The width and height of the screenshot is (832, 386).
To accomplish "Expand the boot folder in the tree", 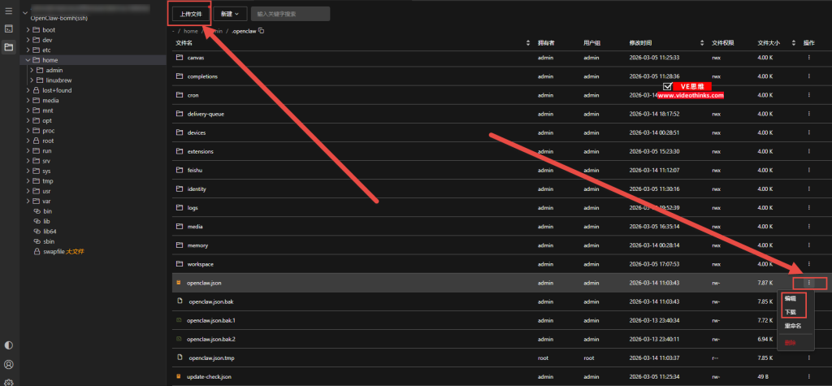I will point(28,30).
